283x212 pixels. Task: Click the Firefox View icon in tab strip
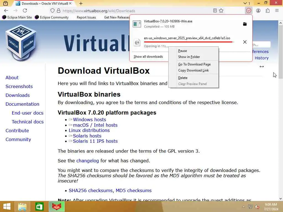click(6, 3)
